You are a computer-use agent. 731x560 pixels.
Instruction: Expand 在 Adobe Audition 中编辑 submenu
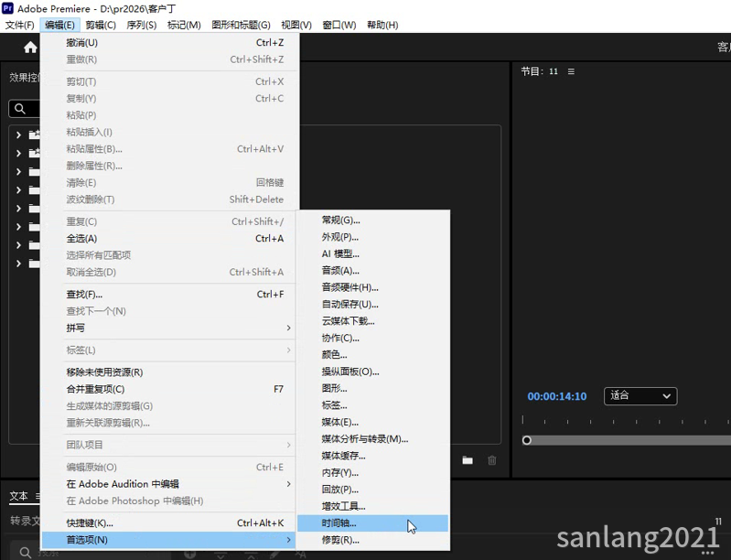169,484
